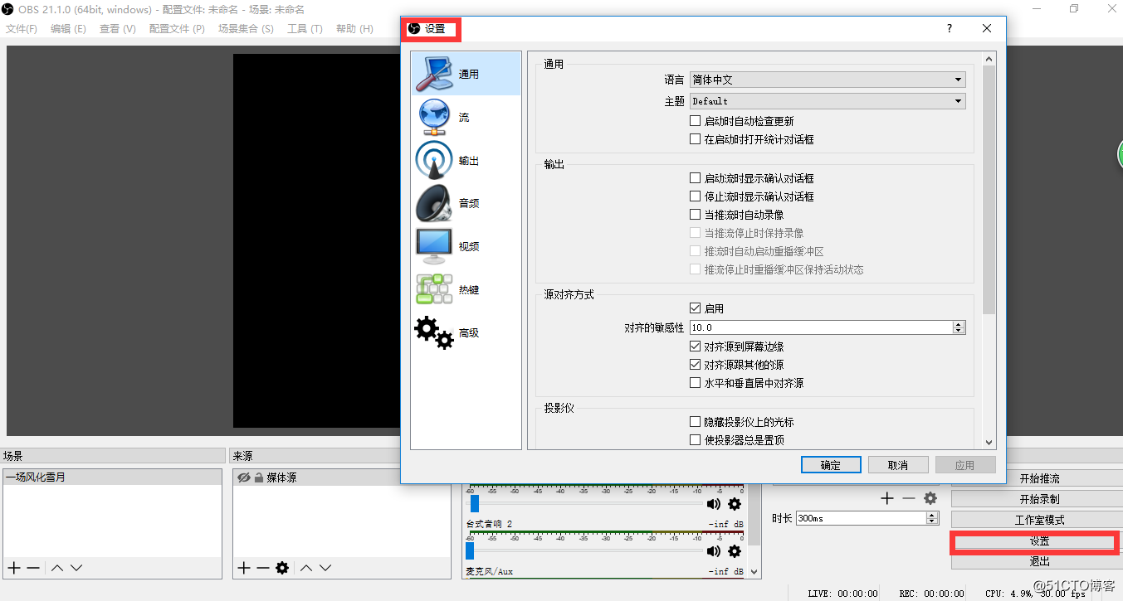The width and height of the screenshot is (1123, 601).
Task: Open transition properties gear icon
Action: (930, 498)
